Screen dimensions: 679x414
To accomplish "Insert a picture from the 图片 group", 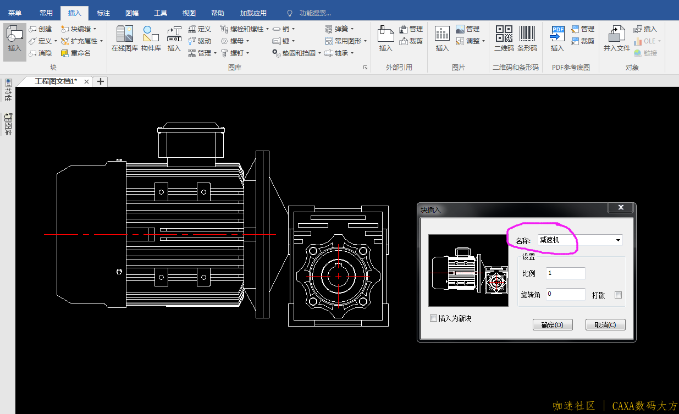I will coord(443,38).
